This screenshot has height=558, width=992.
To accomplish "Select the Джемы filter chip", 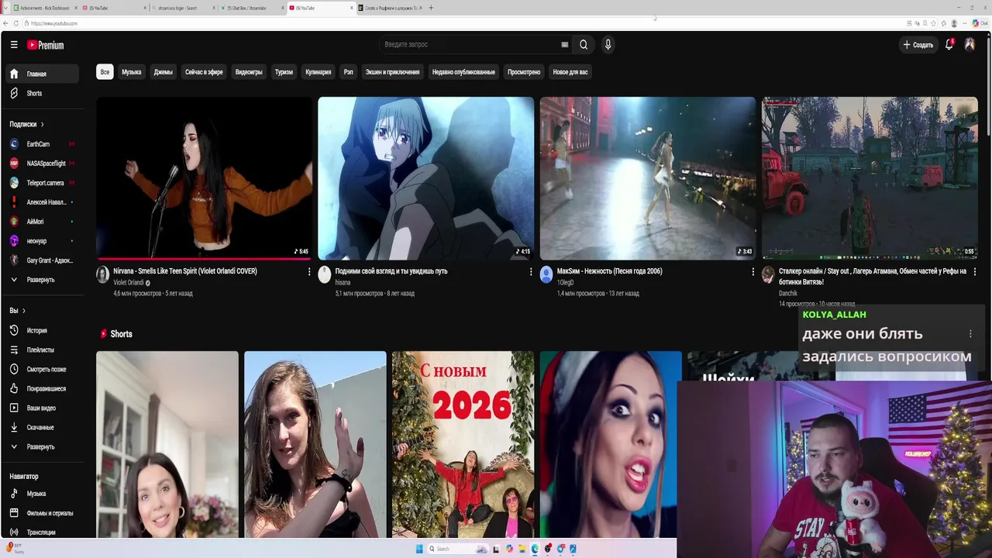I will click(x=164, y=72).
